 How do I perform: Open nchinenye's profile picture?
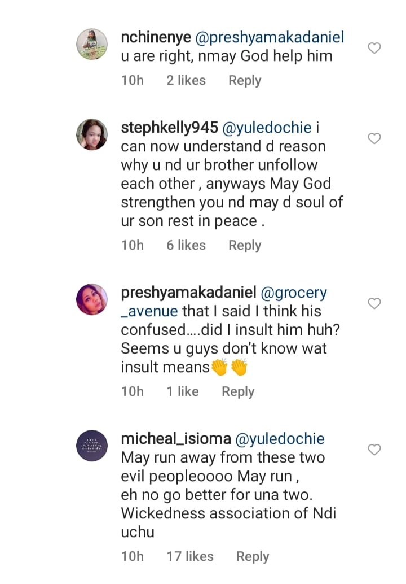(92, 43)
